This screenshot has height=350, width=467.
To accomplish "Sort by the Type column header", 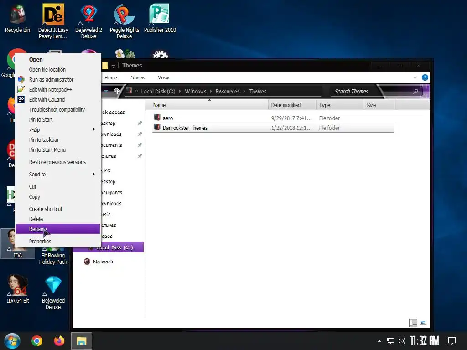I will coord(340,105).
